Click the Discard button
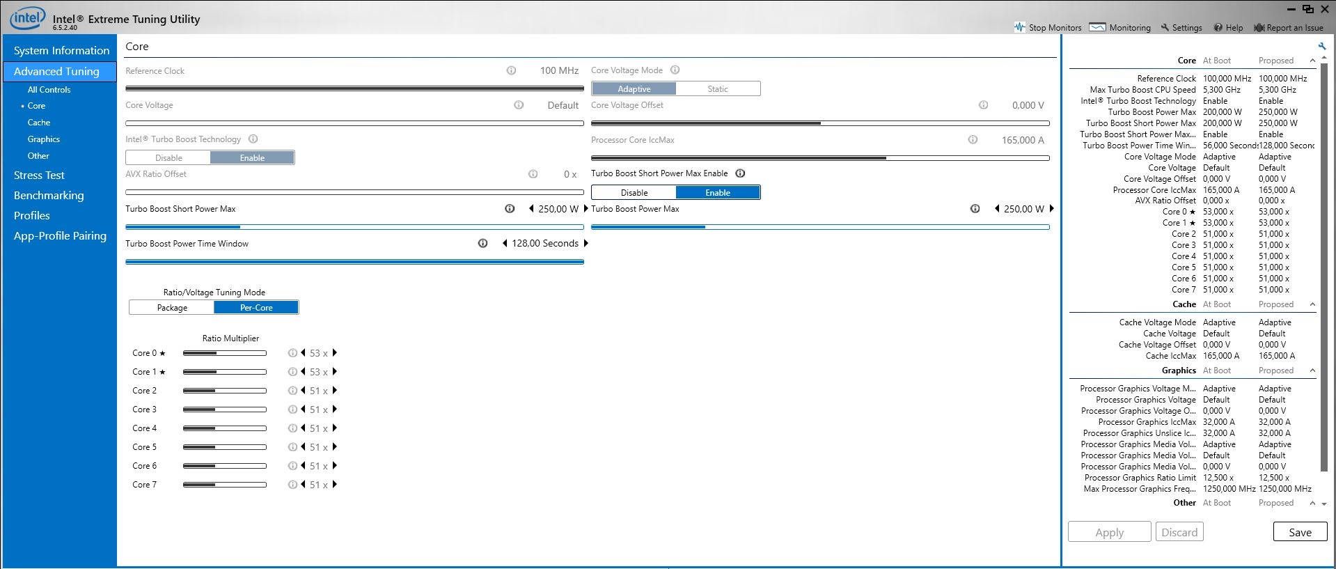 coord(1179,532)
